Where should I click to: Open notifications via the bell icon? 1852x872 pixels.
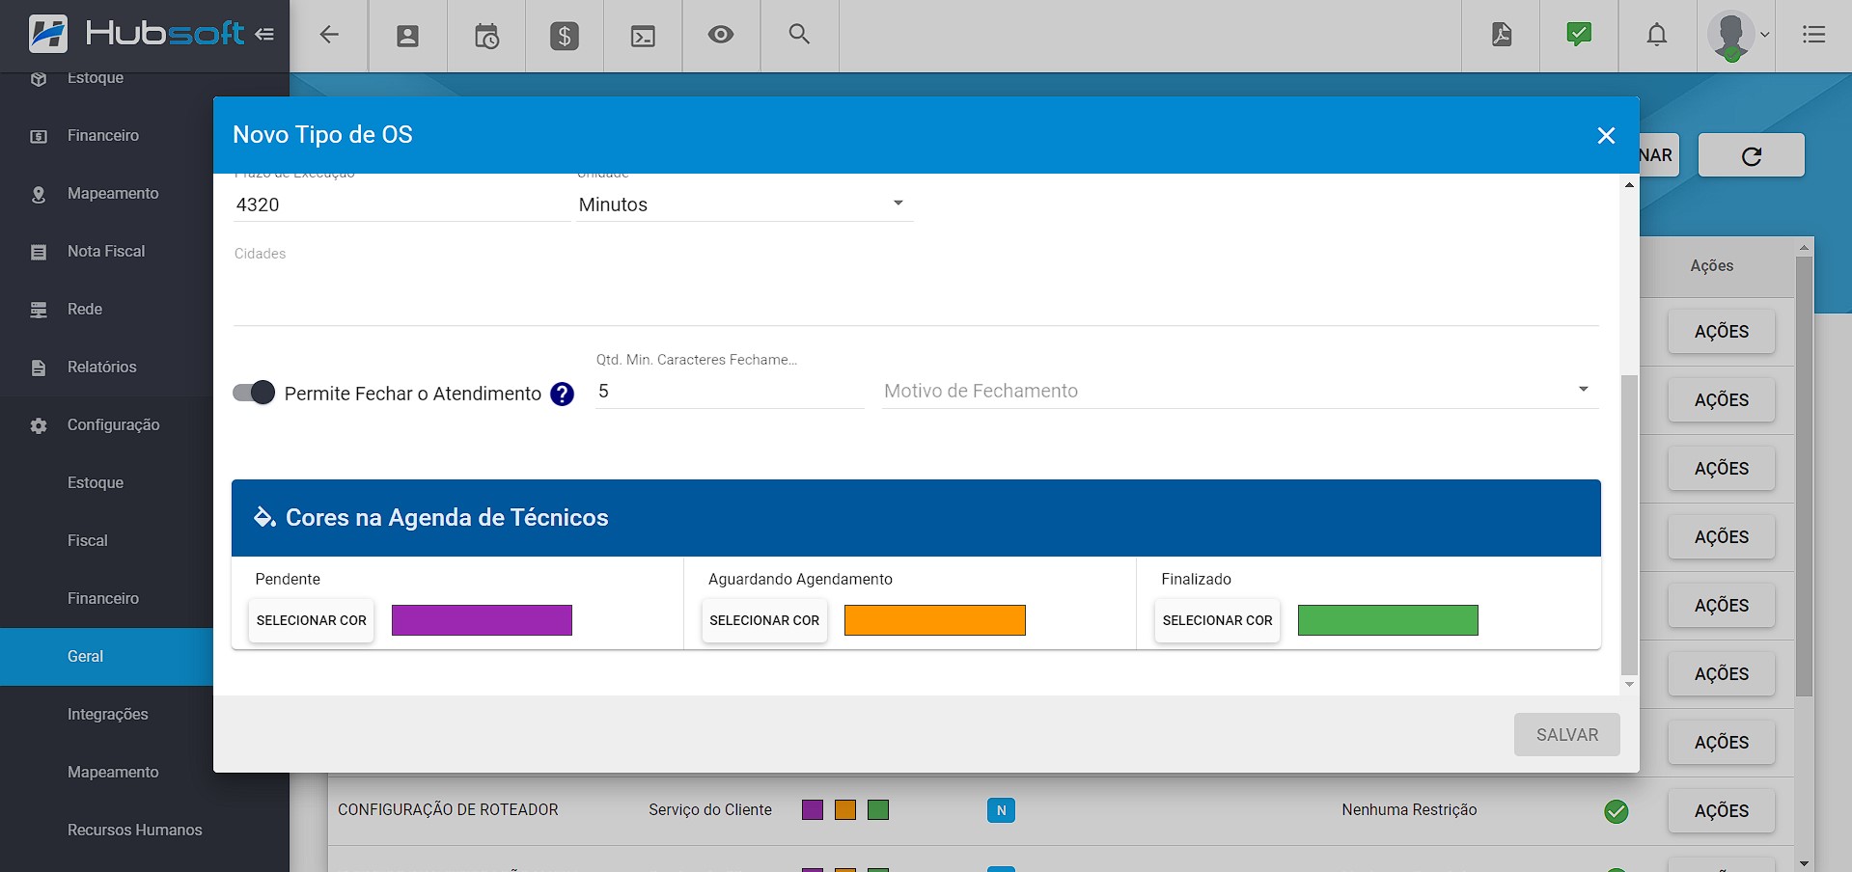coord(1656,35)
